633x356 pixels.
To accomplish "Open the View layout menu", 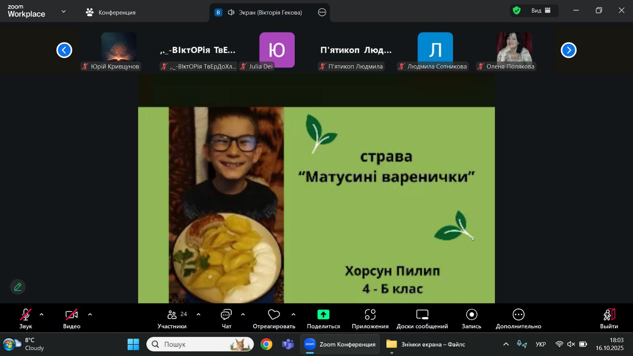I will pyautogui.click(x=540, y=11).
